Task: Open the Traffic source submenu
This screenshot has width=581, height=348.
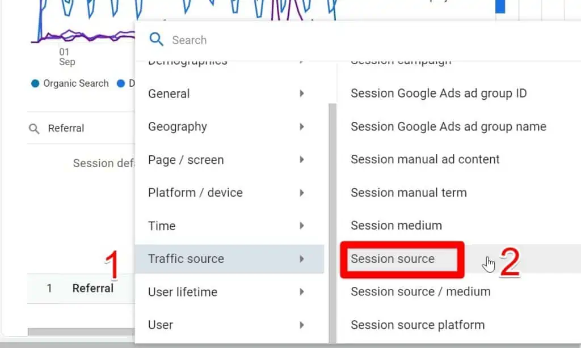Action: [x=186, y=259]
